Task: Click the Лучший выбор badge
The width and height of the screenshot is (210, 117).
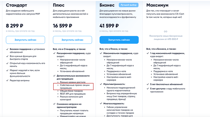Action: (x=128, y=5)
